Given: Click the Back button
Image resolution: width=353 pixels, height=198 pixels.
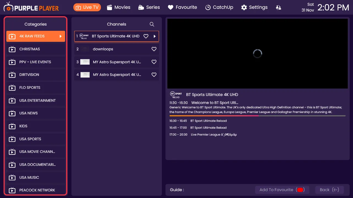Looking at the screenshot, I should [330, 190].
